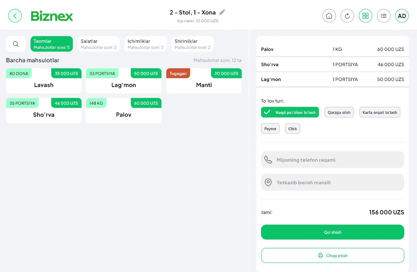
Task: Pick Click as payment method
Action: [293, 128]
